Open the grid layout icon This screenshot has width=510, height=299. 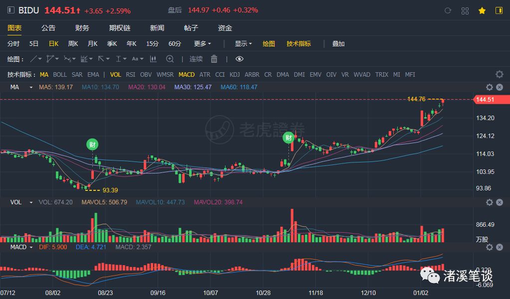point(465,10)
